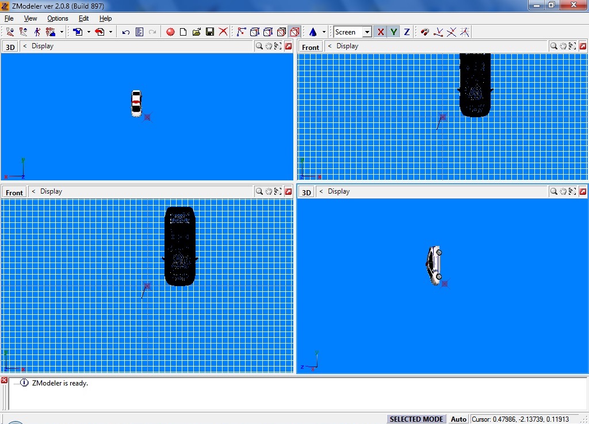
Task: Expand the dropdown after the selection tools
Action: (x=62, y=32)
